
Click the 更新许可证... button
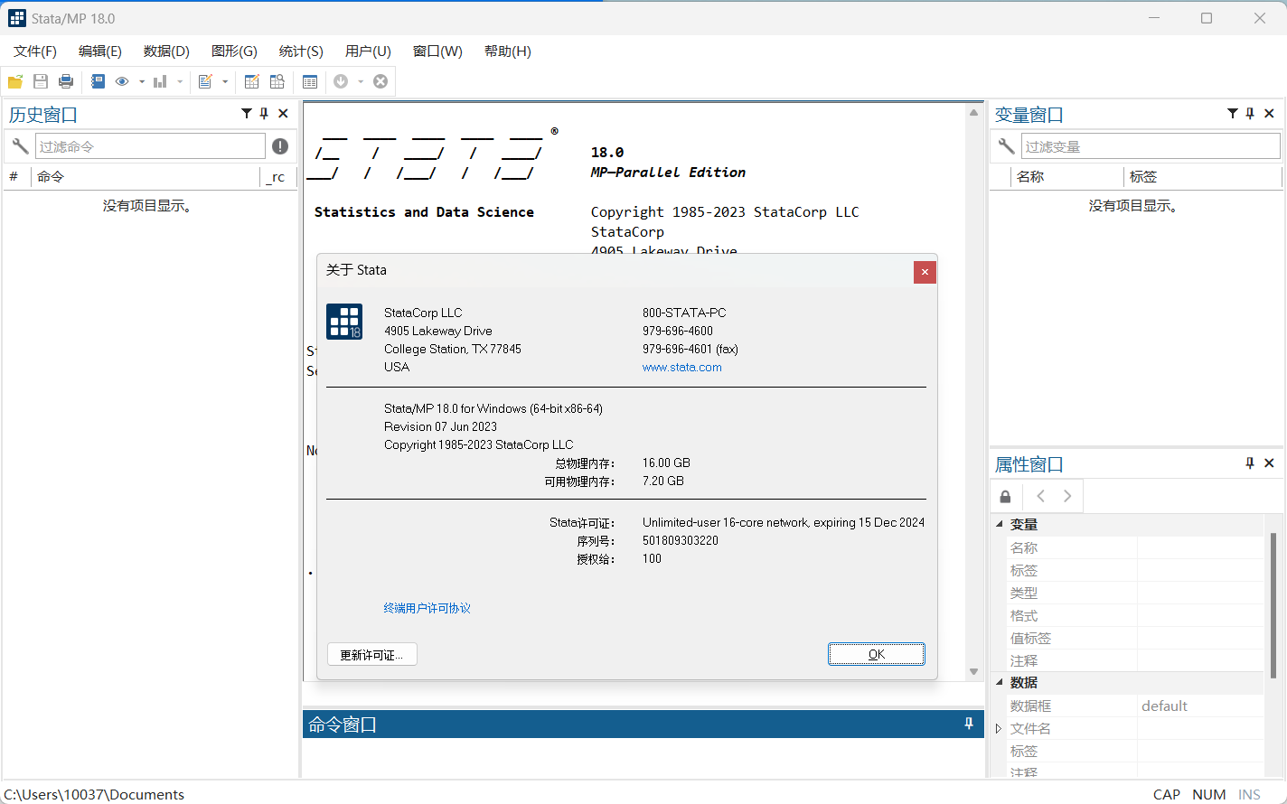(371, 655)
